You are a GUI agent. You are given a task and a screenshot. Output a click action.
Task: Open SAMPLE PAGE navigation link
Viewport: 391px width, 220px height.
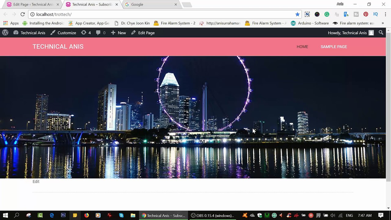coord(334,47)
